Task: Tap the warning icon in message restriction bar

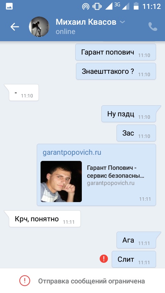Action: [25, 281]
